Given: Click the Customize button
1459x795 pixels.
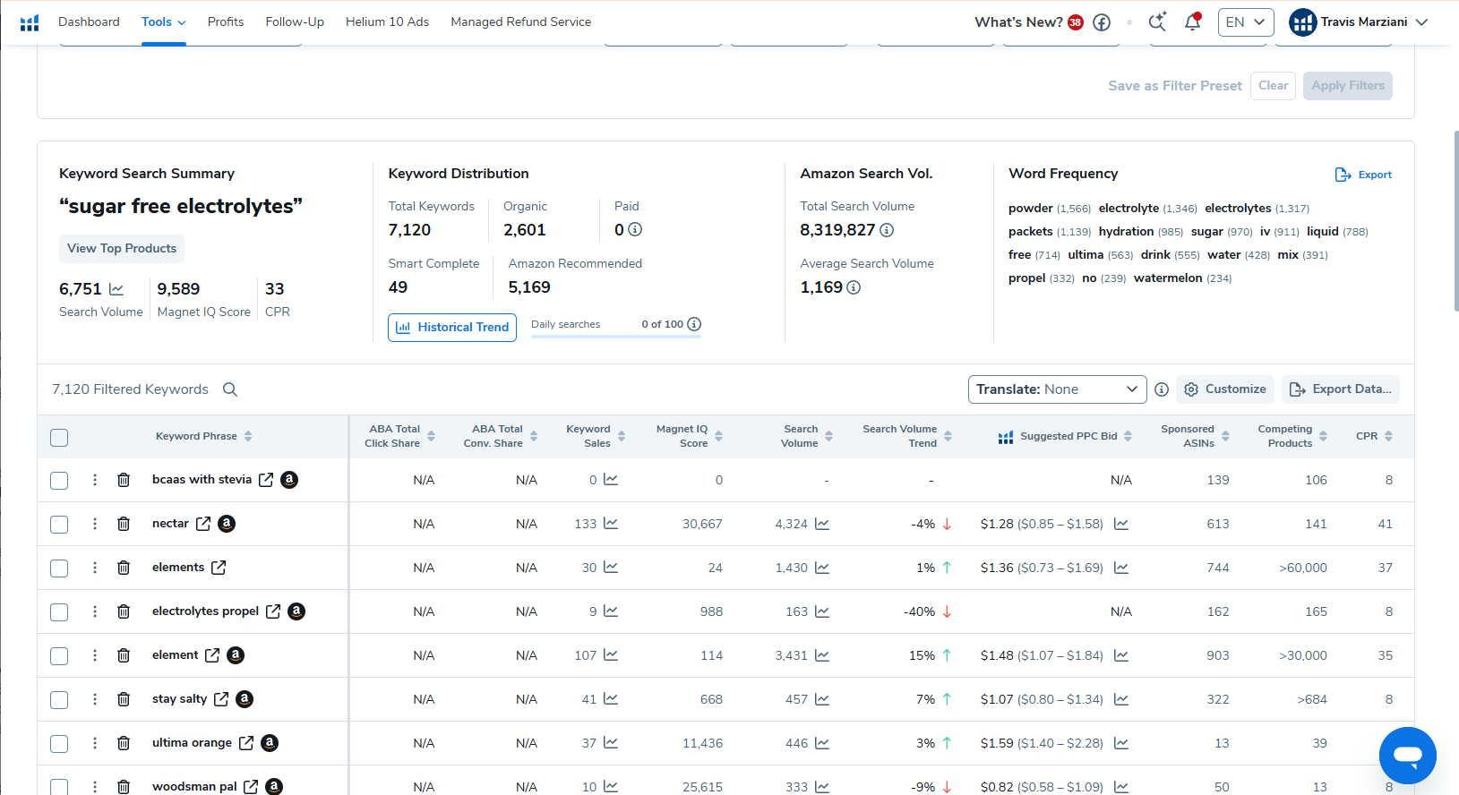Looking at the screenshot, I should pyautogui.click(x=1225, y=389).
